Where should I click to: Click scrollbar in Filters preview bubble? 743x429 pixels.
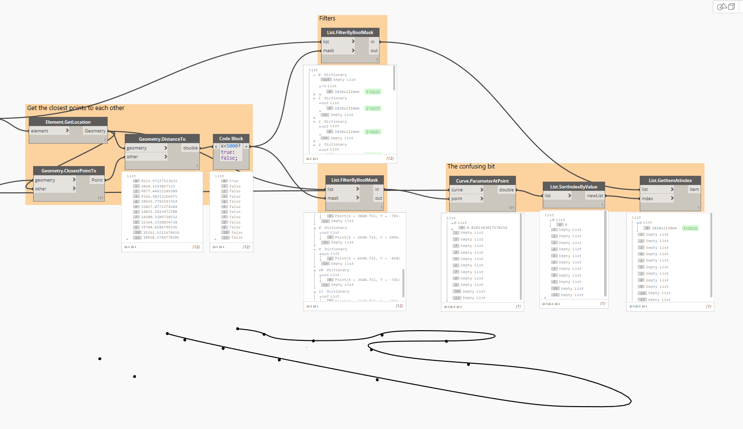click(394, 78)
